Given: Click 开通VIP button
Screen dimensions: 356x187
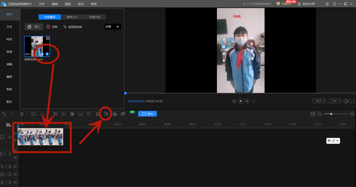Looking at the screenshot, I should pos(284,4).
